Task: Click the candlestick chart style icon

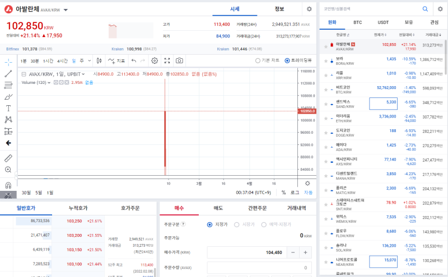Action: tap(99, 60)
